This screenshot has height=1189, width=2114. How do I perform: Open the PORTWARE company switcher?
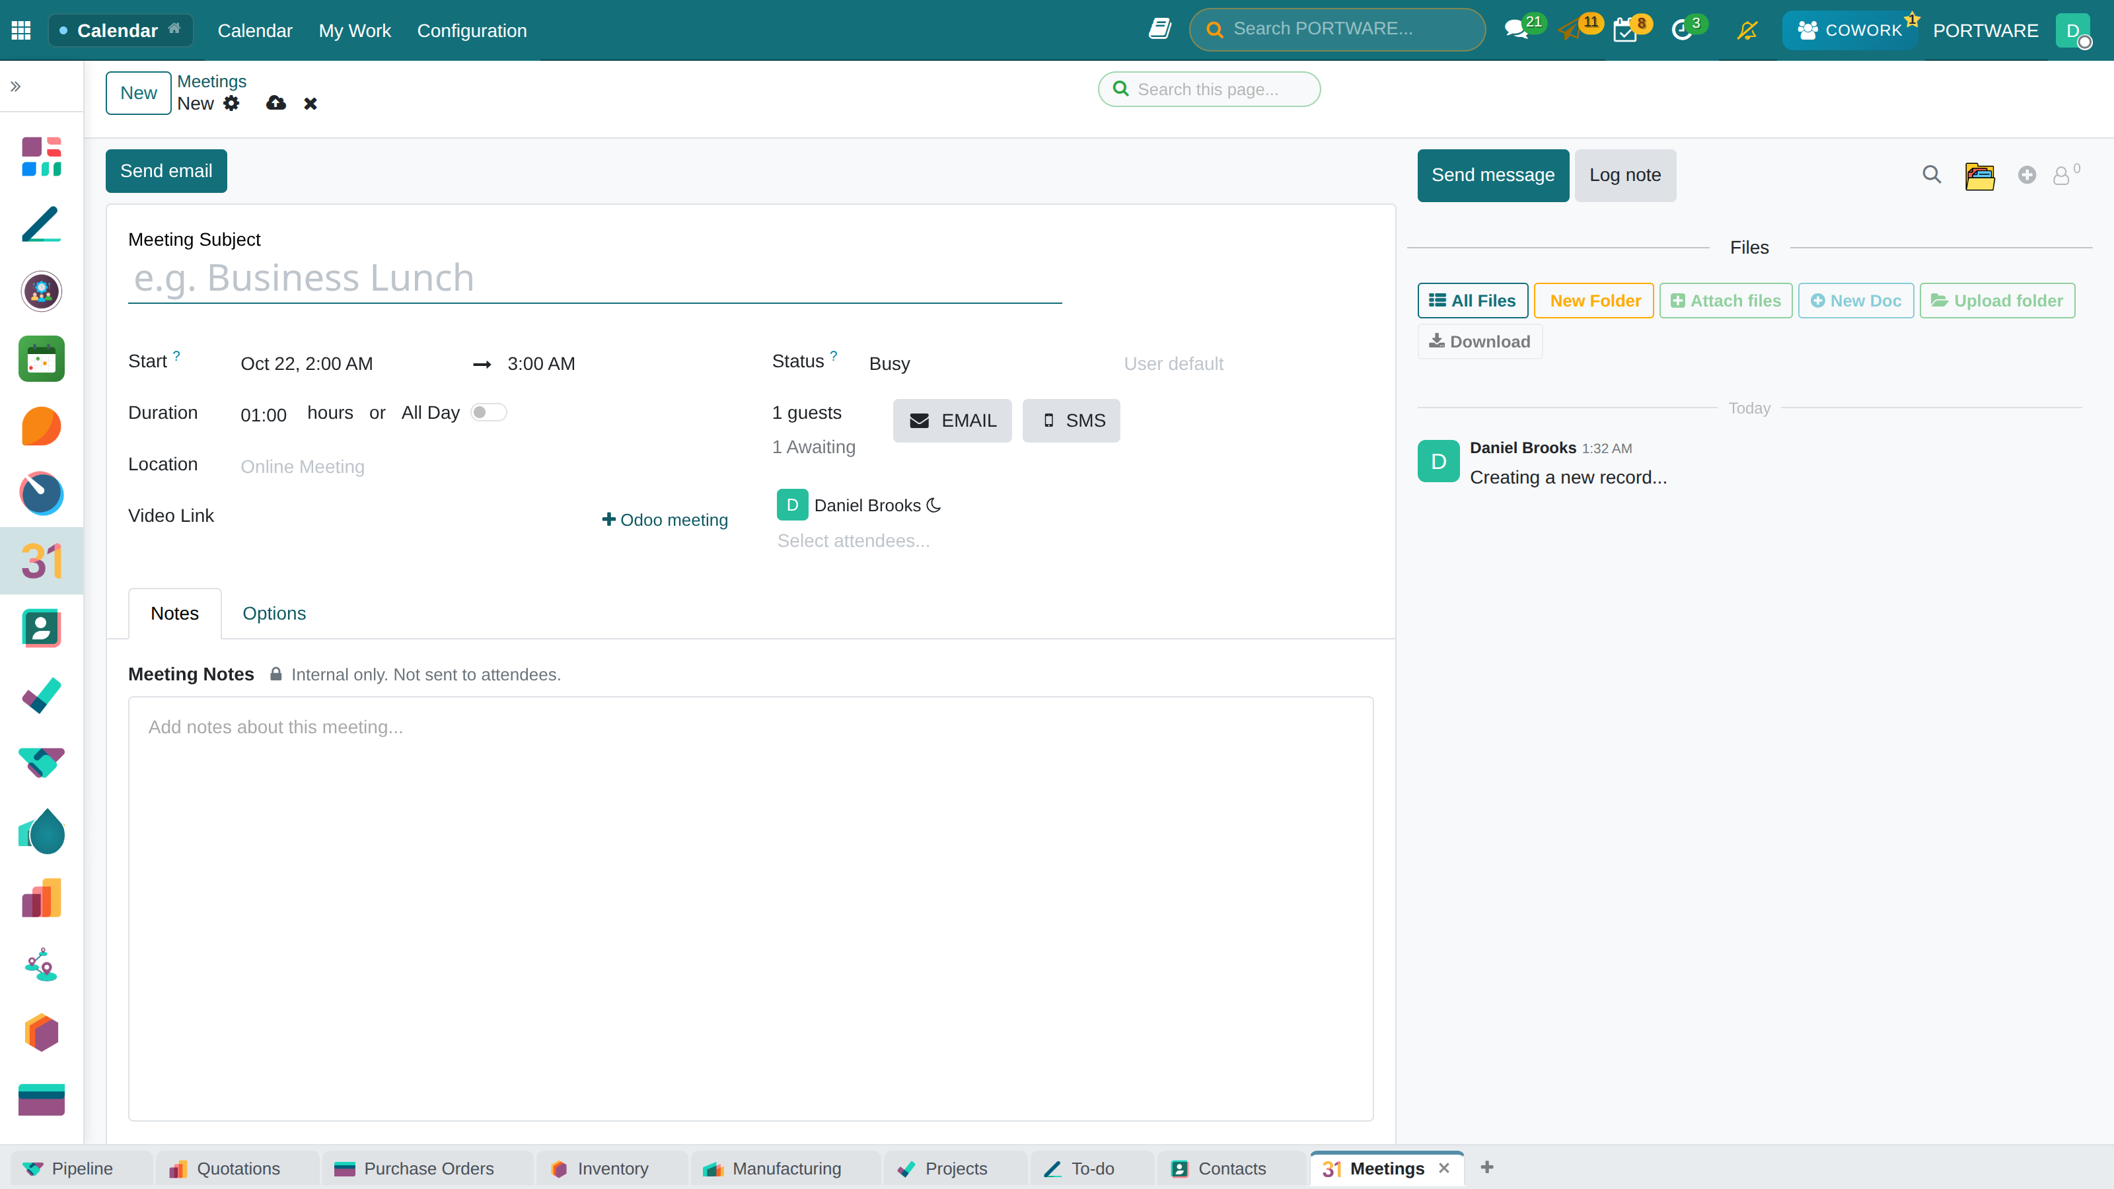click(x=1985, y=30)
